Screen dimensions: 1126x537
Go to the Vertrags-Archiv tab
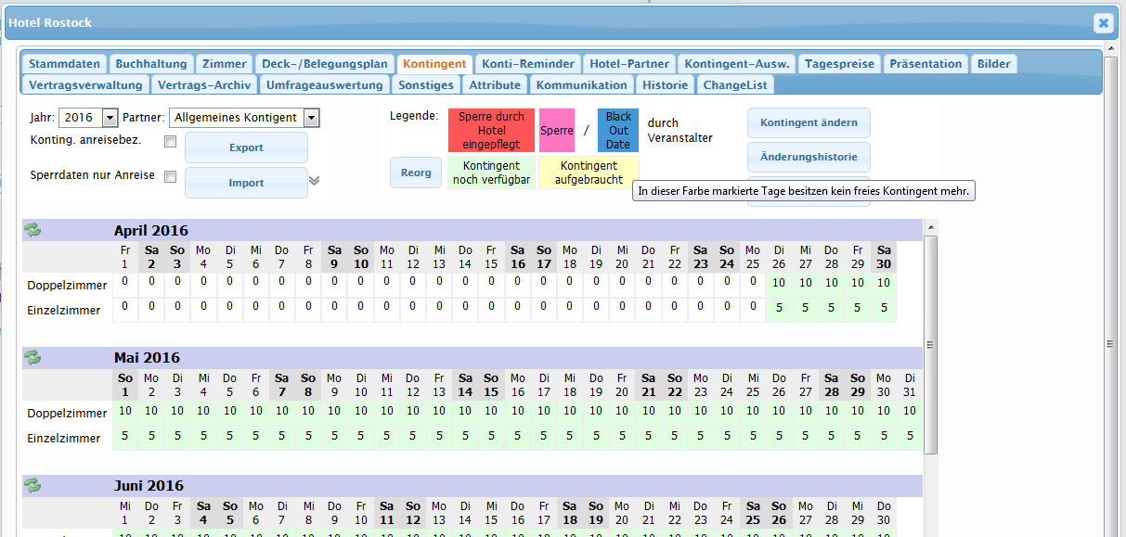(204, 84)
